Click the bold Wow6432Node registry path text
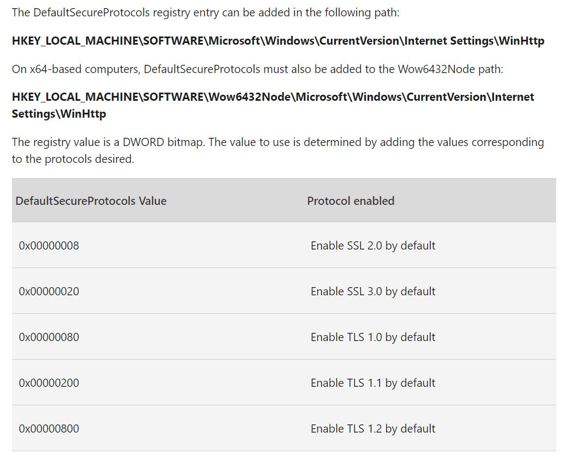The width and height of the screenshot is (566, 462). click(x=273, y=97)
